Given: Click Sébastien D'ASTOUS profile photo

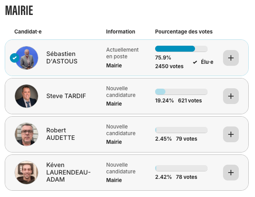Looking at the screenshot, I should [27, 58].
